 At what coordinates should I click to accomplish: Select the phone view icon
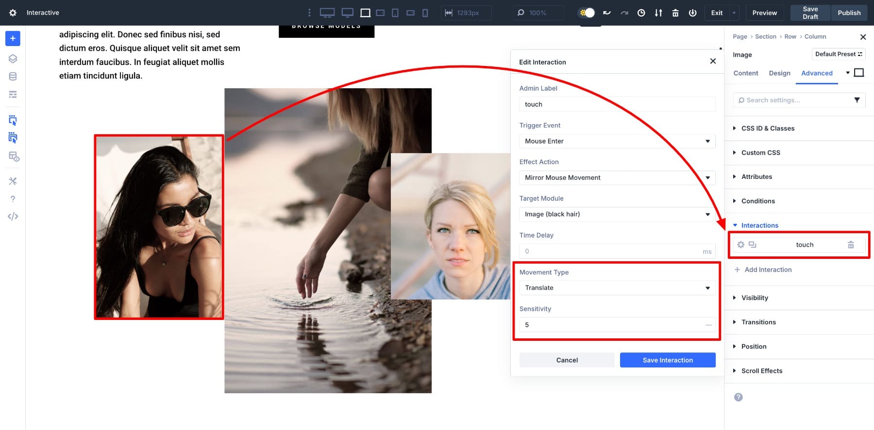(425, 13)
